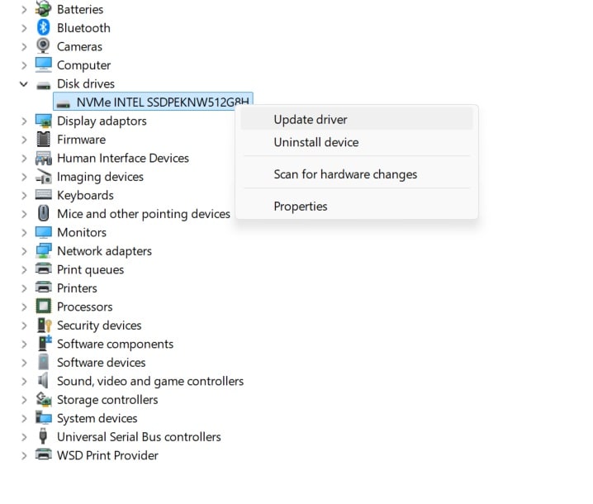Choose Uninstall device from context menu
The width and height of the screenshot is (593, 504).
coord(357,142)
